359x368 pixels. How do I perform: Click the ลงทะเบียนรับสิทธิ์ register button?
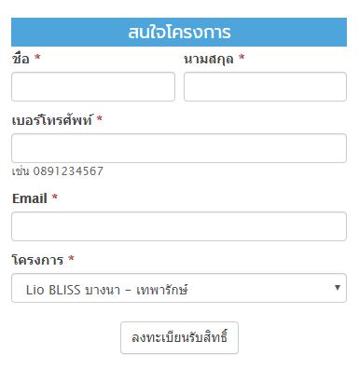179,337
